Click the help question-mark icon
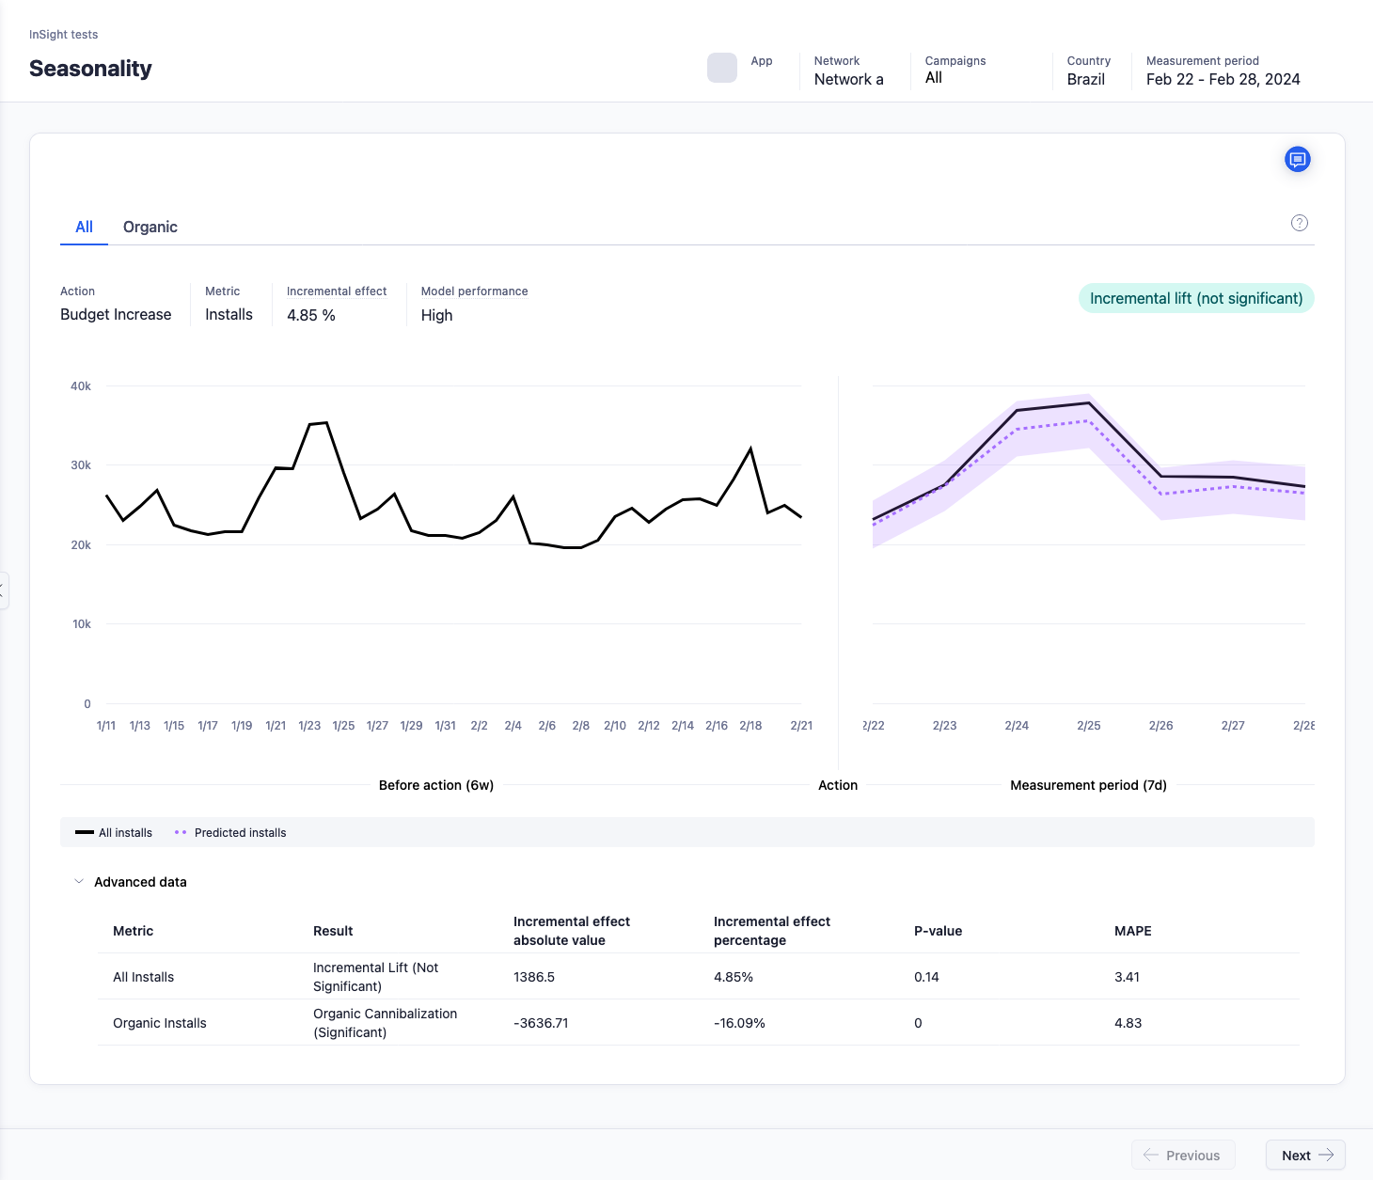This screenshot has height=1180, width=1373. point(1300,223)
